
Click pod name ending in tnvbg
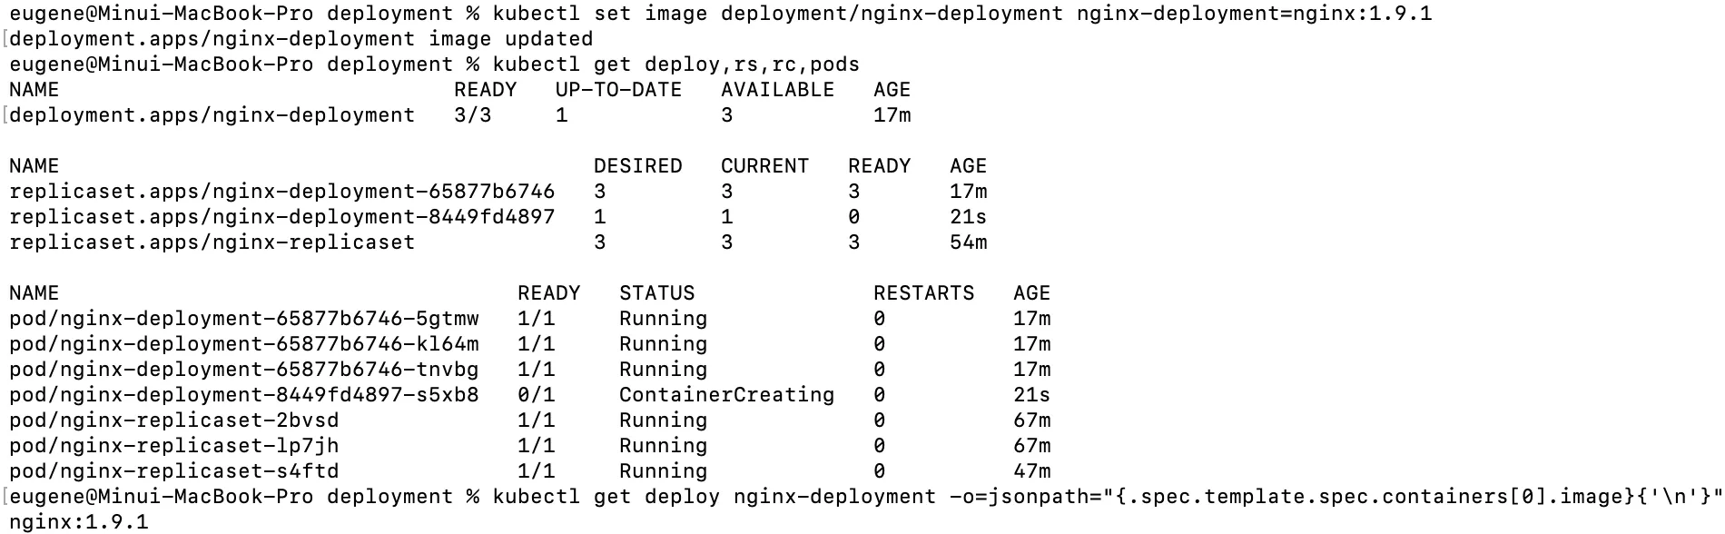click(x=243, y=370)
